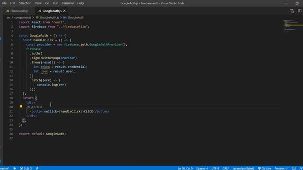Click the 'CLICK' button label text in code

click(89, 111)
